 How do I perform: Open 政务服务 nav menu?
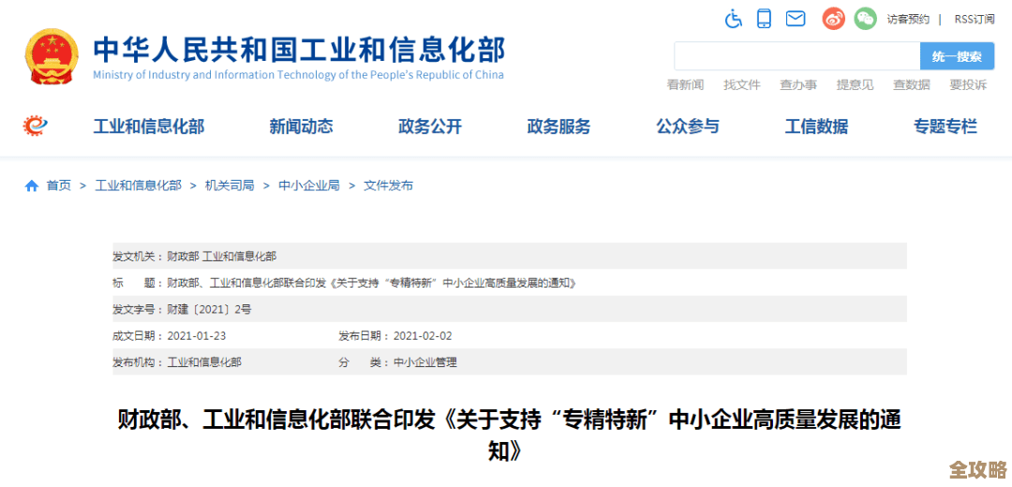click(558, 126)
